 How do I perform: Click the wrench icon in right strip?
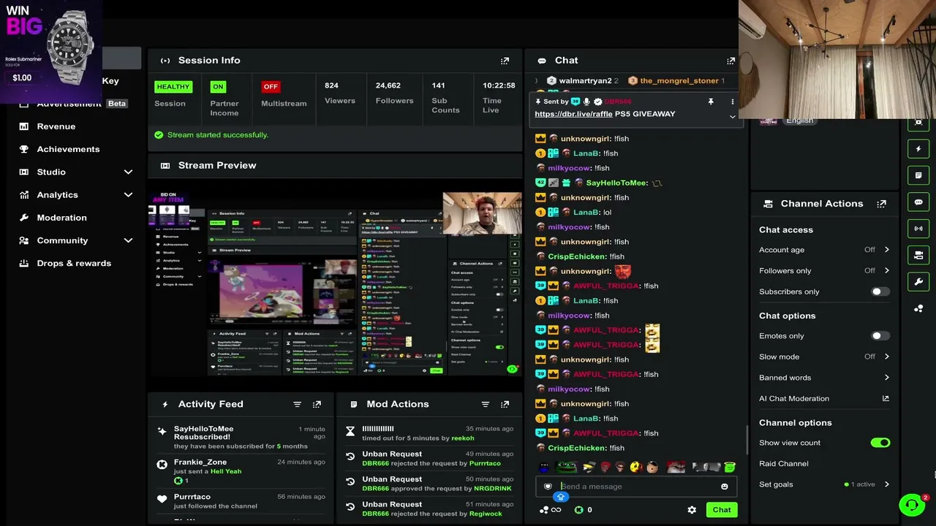pos(918,282)
